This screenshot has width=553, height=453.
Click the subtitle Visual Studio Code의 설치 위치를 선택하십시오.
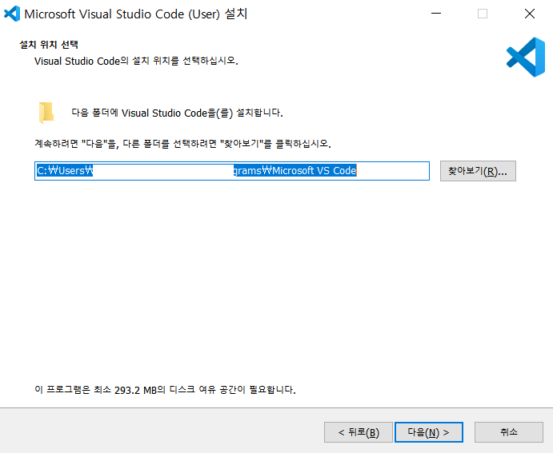pos(136,61)
